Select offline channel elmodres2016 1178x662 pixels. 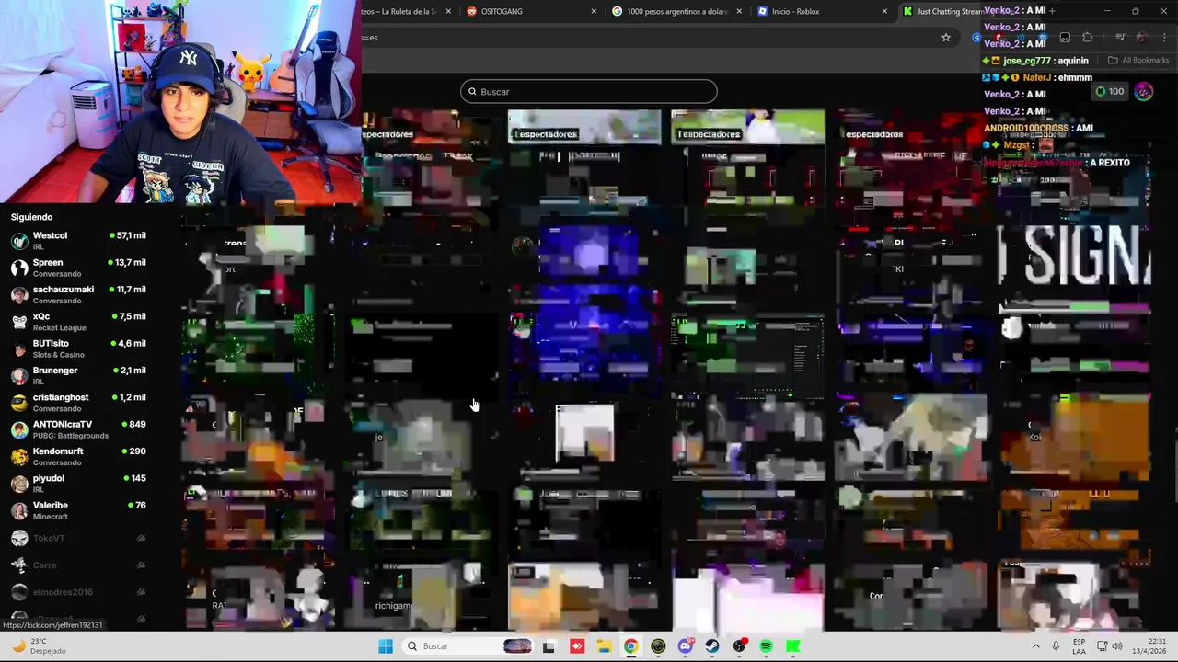(x=78, y=591)
